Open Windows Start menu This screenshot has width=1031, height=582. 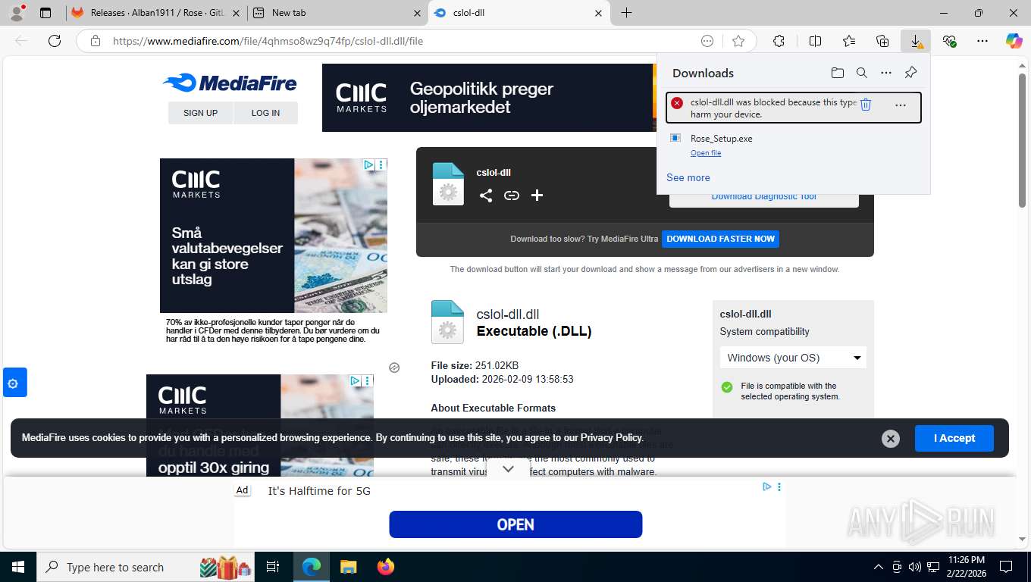17,567
